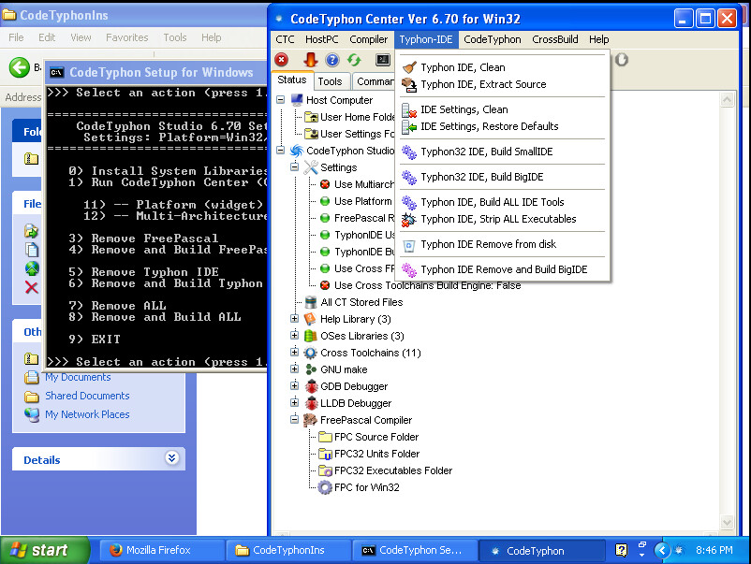Open the terminal console toolbar icon
Viewport: 751px width, 564px height.
(383, 60)
